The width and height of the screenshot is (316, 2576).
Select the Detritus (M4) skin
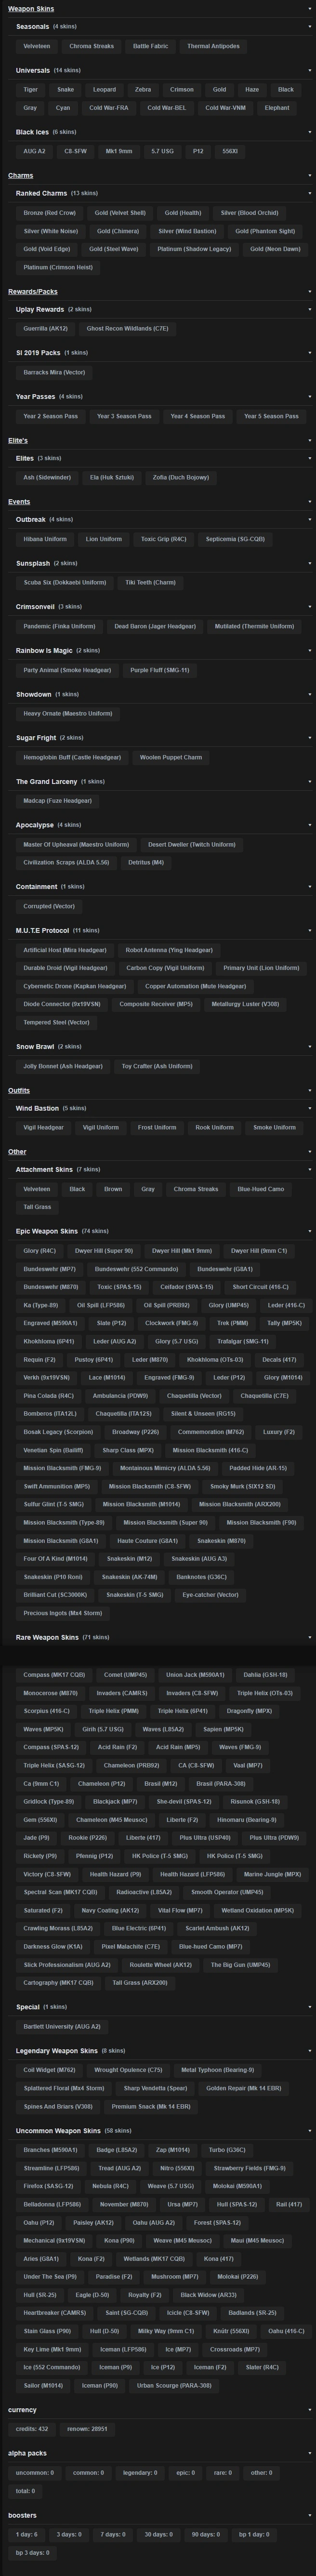point(146,862)
